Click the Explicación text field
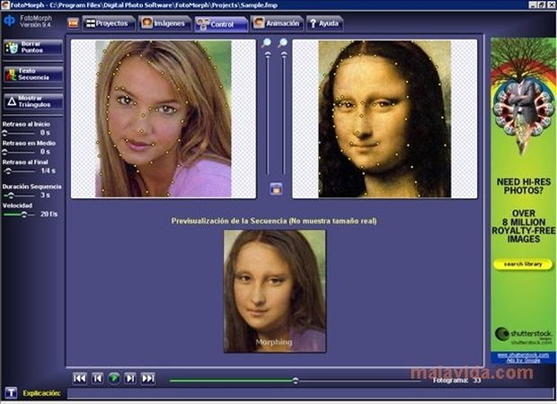Image resolution: width=557 pixels, height=404 pixels. 310,393
